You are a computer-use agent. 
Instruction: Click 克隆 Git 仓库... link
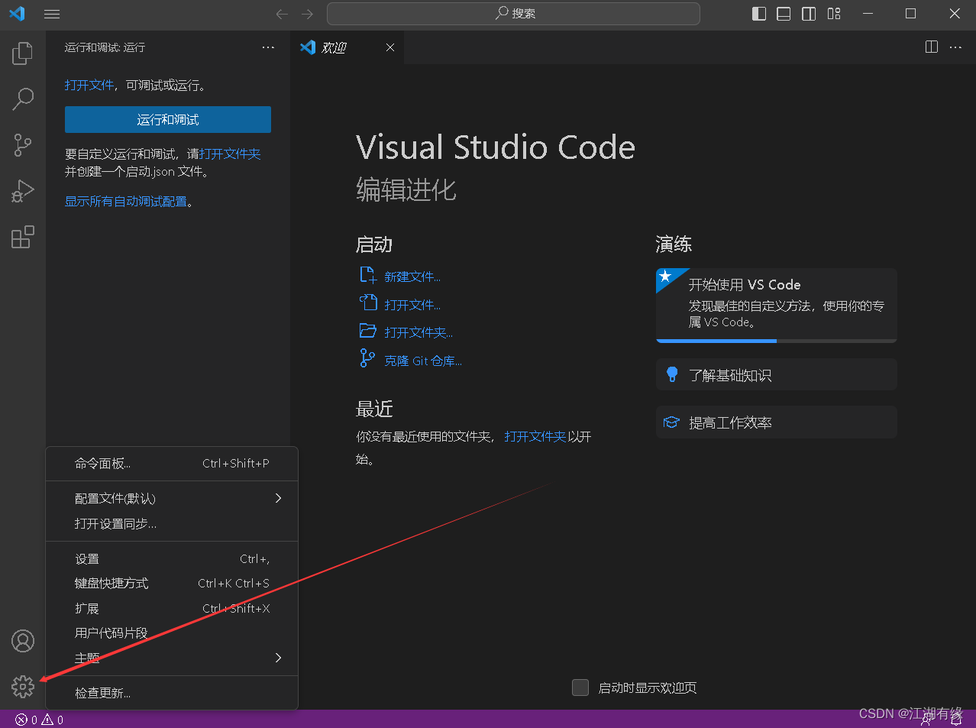coord(423,361)
